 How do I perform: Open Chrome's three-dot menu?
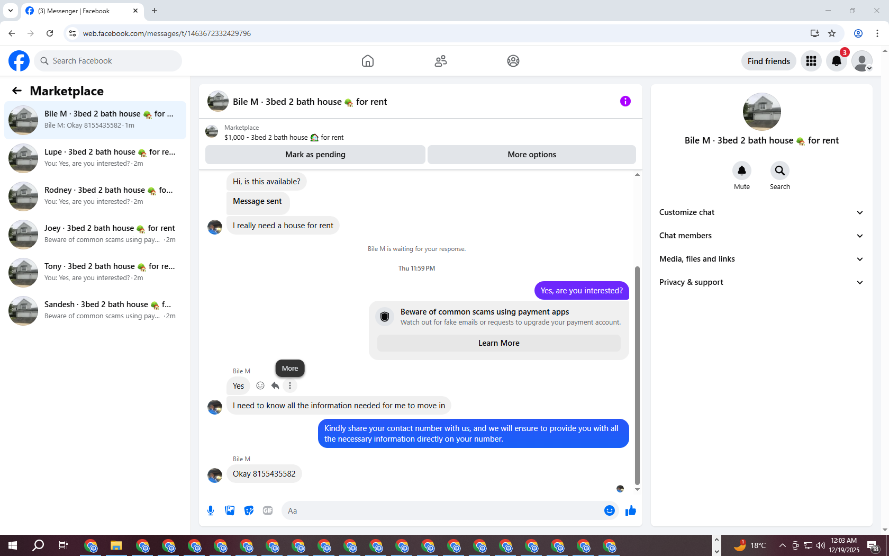coord(877,33)
